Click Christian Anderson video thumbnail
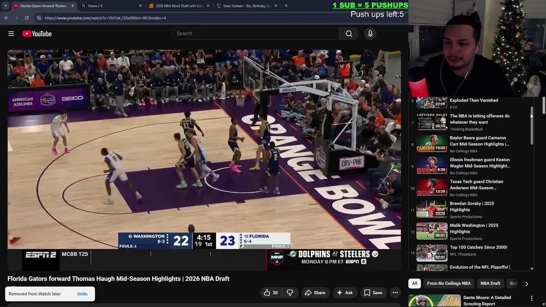Viewport: 546px width, 307px height. click(x=432, y=187)
